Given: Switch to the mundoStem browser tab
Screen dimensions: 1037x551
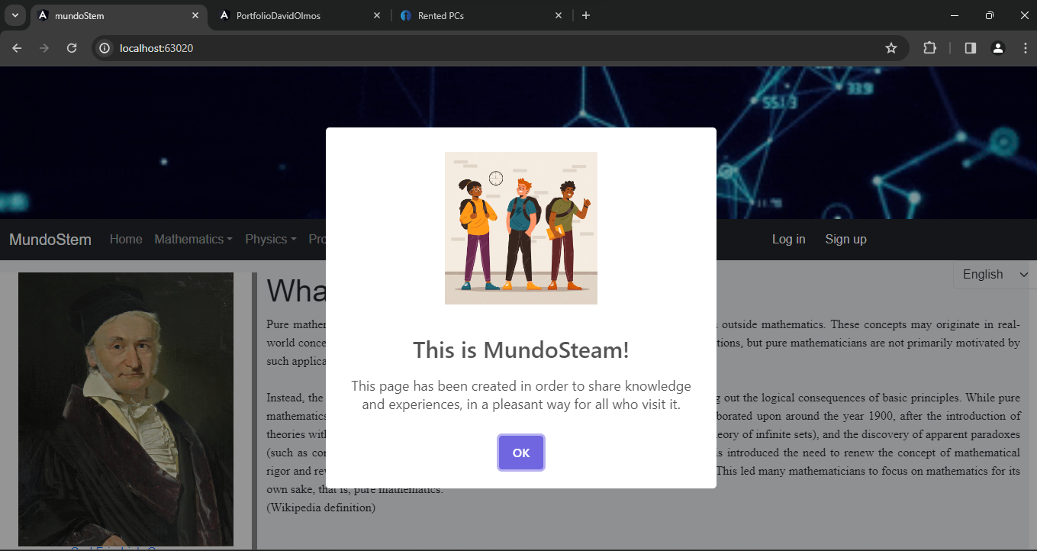Looking at the screenshot, I should (x=118, y=15).
